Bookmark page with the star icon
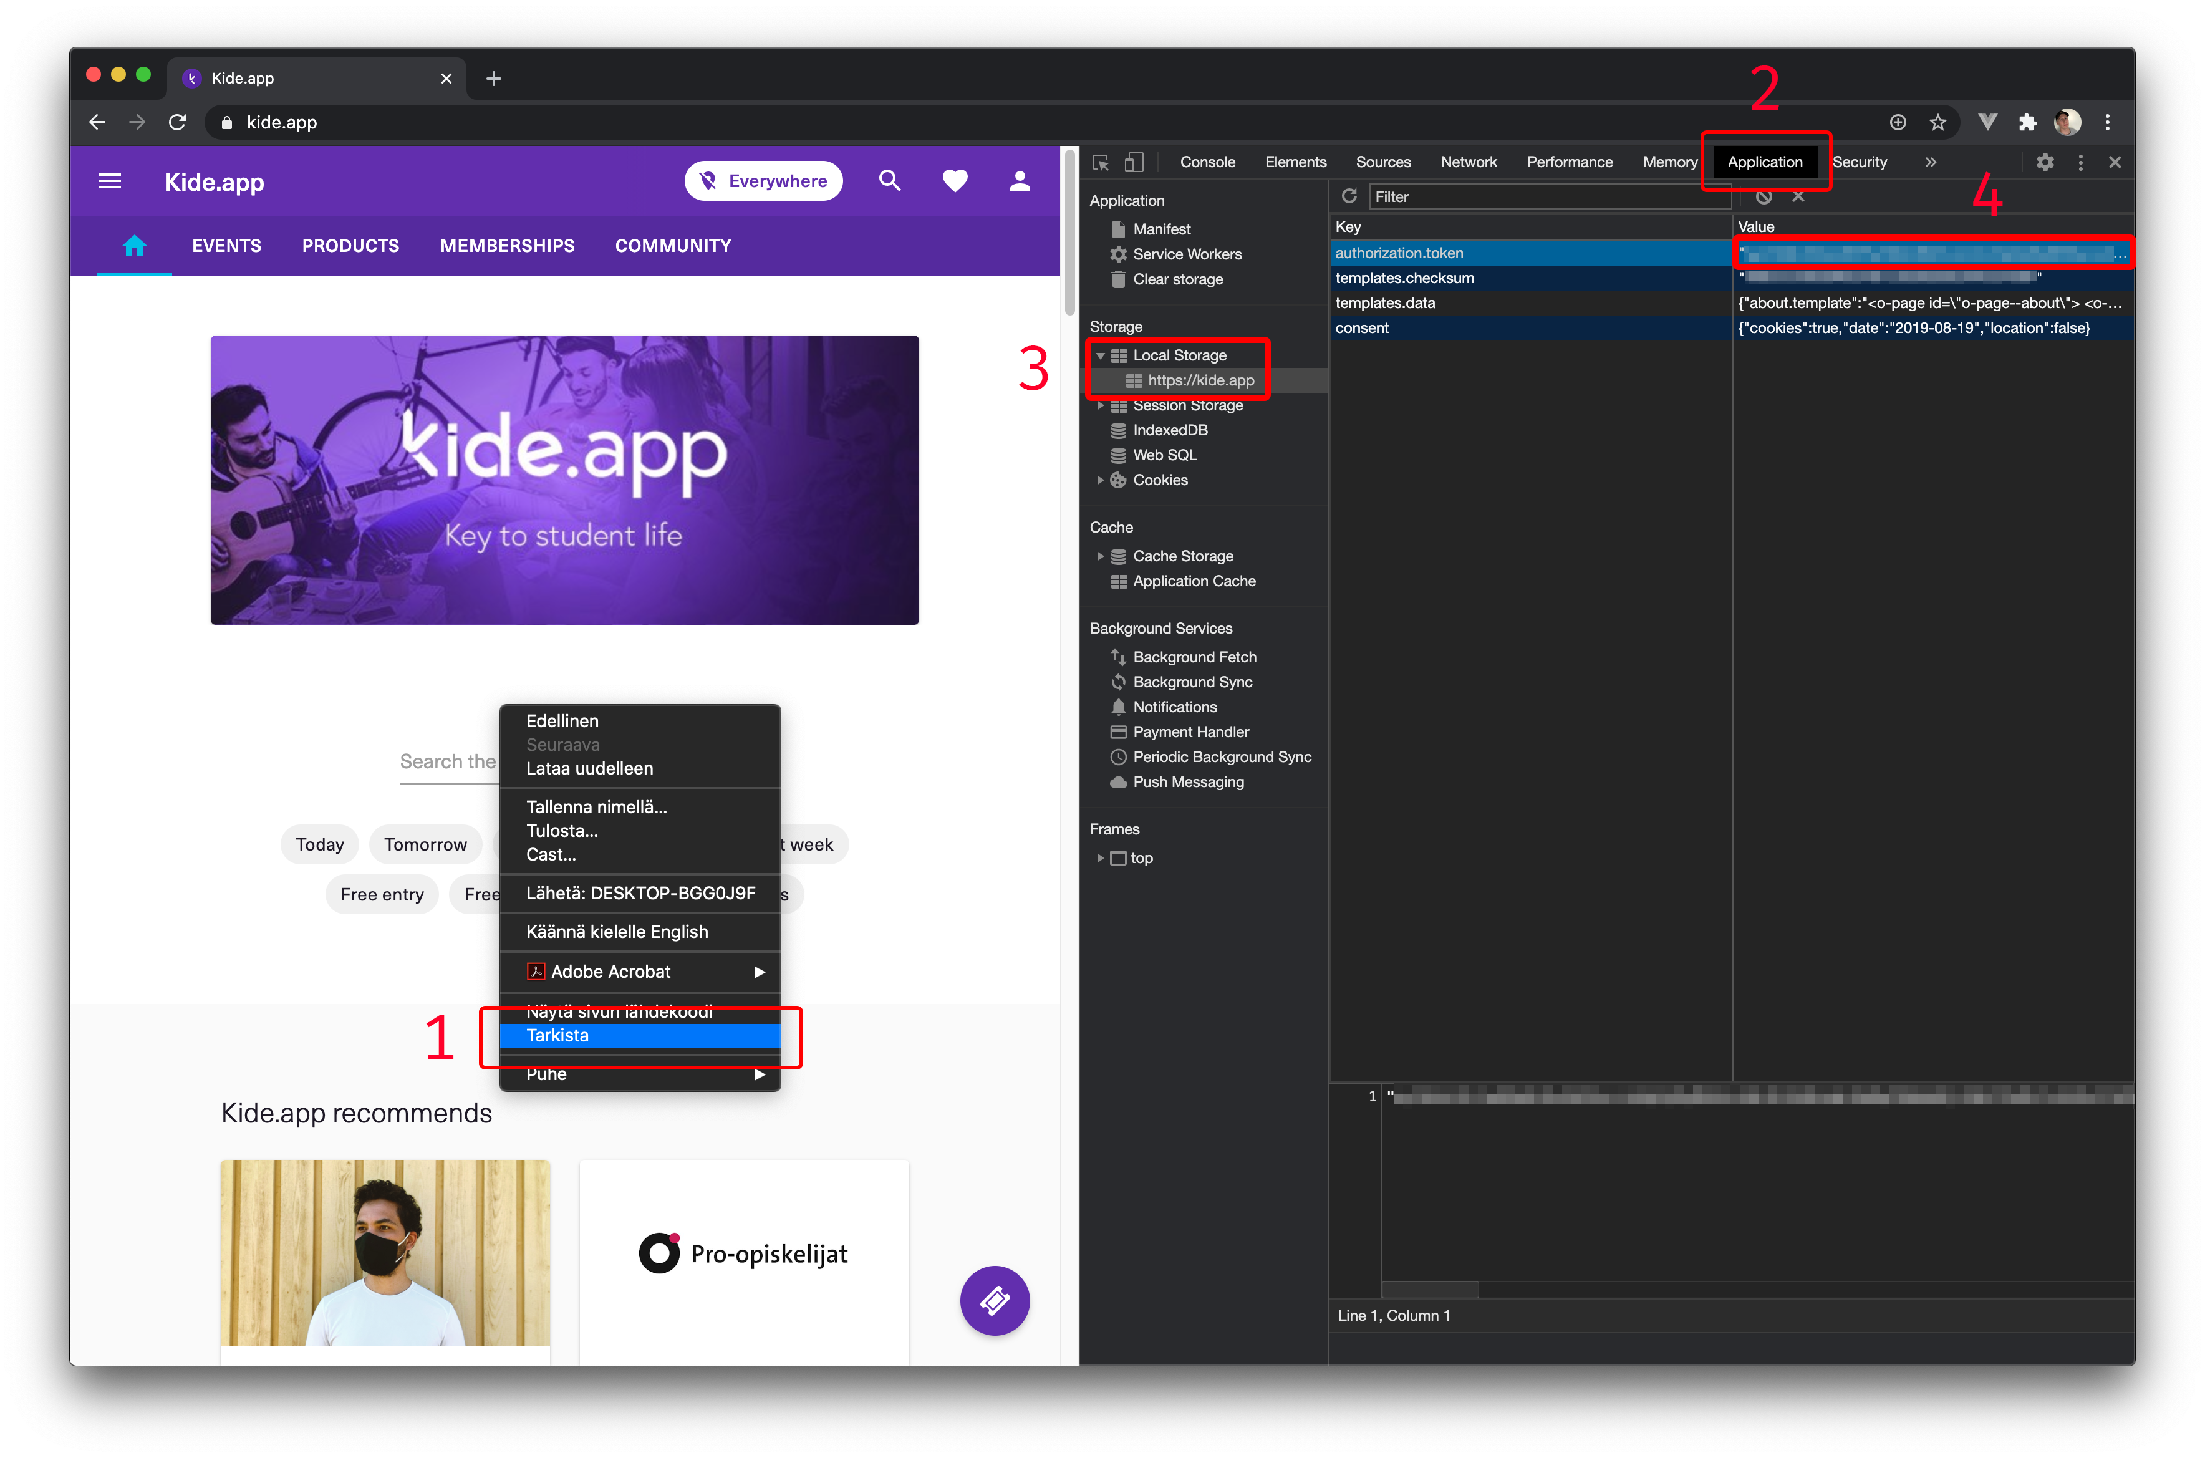Image resolution: width=2205 pixels, height=1458 pixels. point(1937,123)
